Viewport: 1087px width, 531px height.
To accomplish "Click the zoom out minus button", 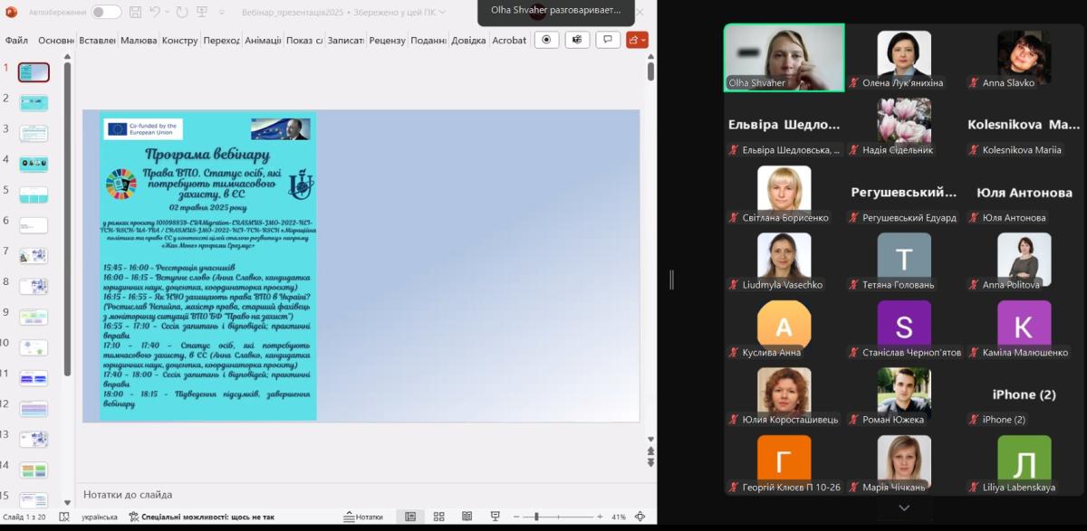I will click(515, 517).
